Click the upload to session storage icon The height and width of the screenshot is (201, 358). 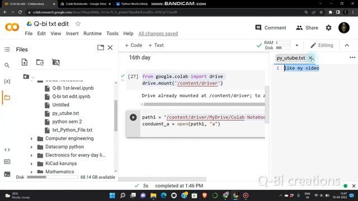tap(25, 62)
